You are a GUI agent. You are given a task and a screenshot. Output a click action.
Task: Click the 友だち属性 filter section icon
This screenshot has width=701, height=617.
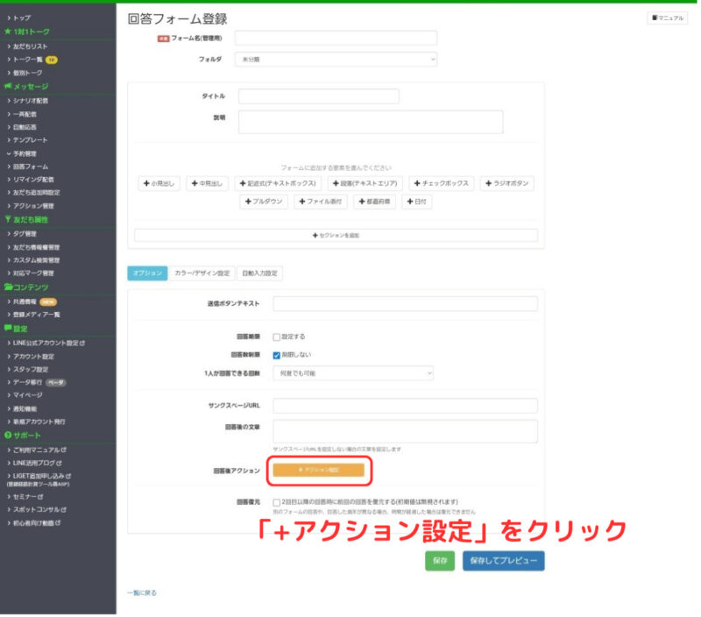click(x=8, y=220)
